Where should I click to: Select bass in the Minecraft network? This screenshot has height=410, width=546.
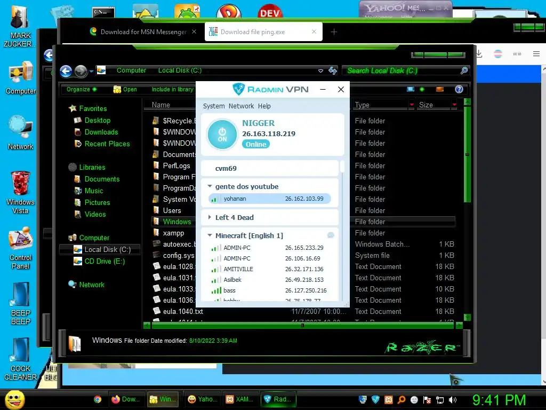click(x=269, y=290)
